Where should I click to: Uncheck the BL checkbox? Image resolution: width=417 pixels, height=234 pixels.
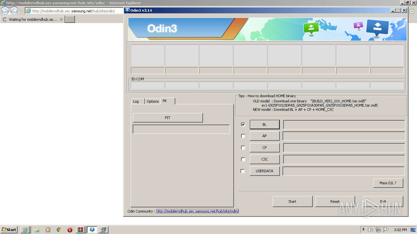tap(243, 124)
